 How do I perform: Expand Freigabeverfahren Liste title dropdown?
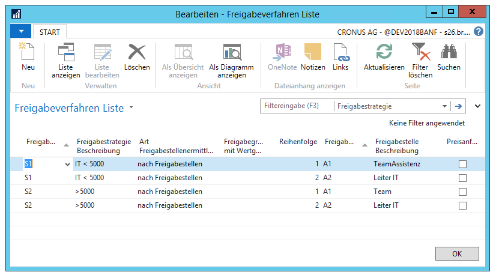131,107
